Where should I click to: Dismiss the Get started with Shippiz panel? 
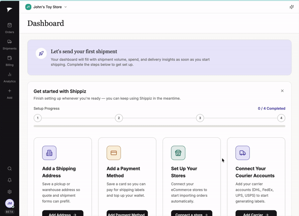pos(282,91)
